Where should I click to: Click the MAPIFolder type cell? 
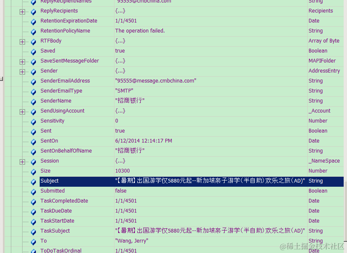coord(322,61)
